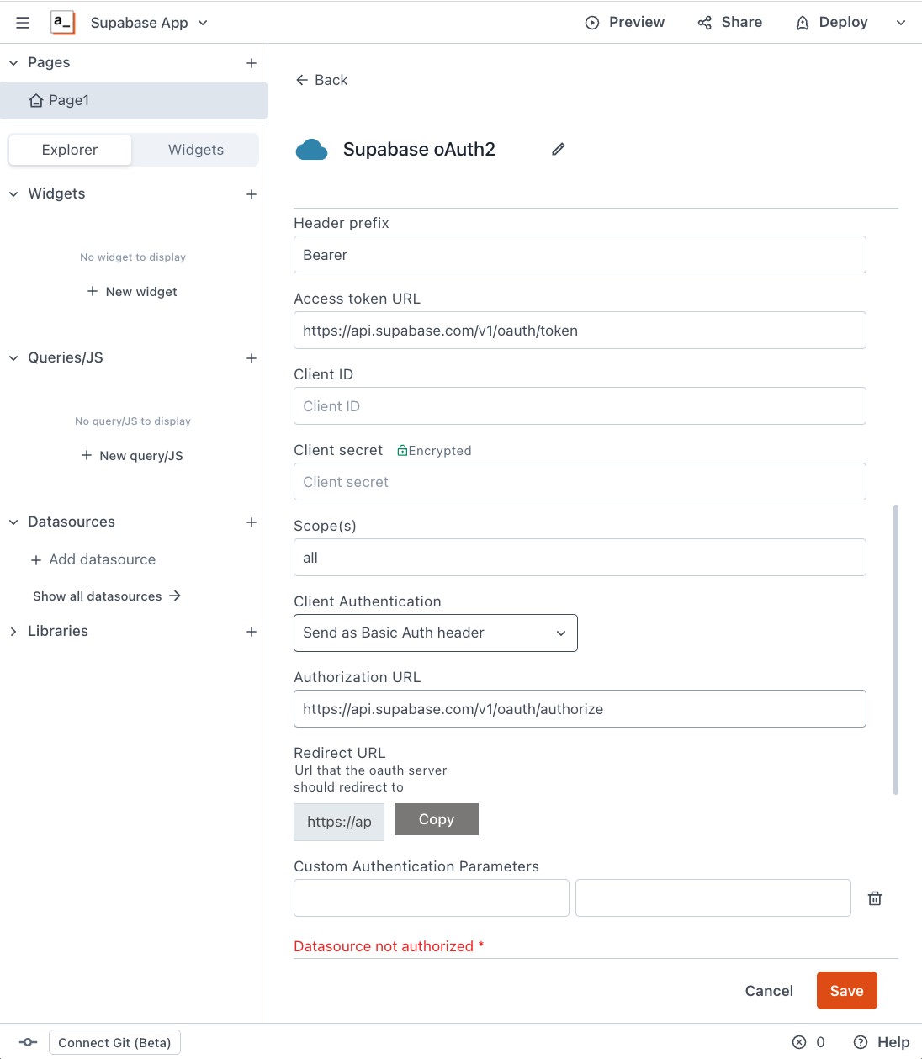Open Help from the status bar icon
The width and height of the screenshot is (922, 1059).
click(859, 1041)
